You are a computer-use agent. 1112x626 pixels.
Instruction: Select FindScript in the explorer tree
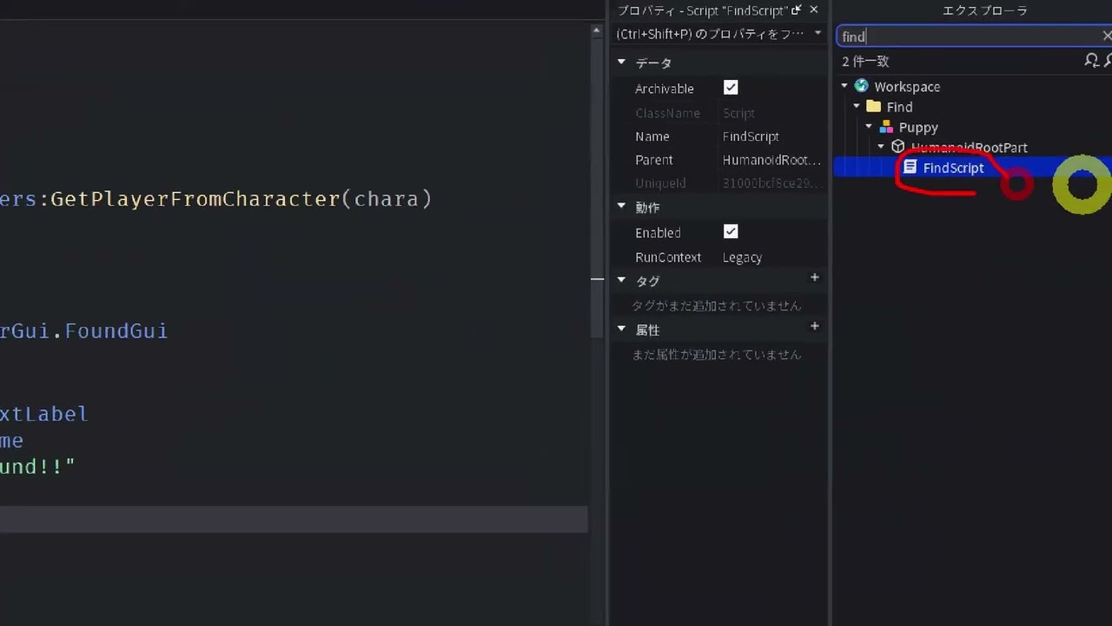pyautogui.click(x=953, y=168)
